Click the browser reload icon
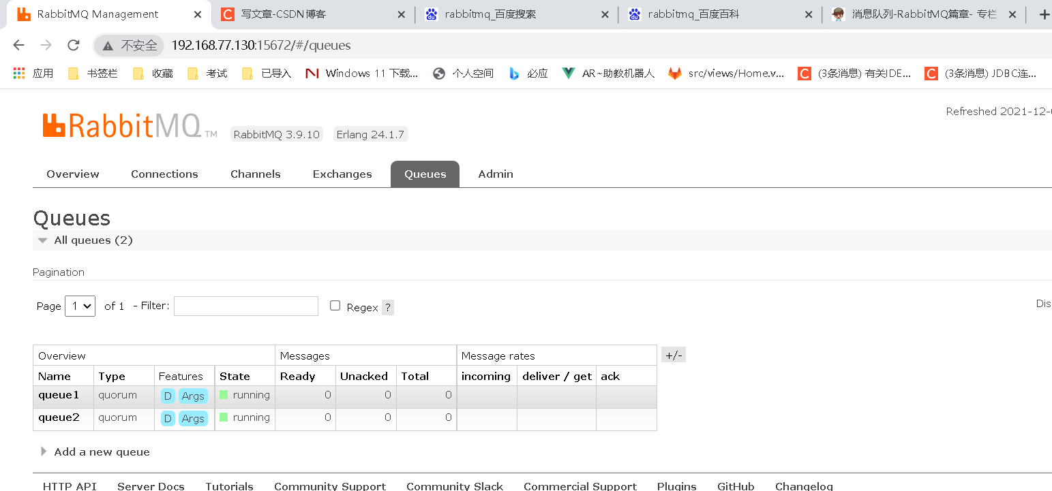 (73, 45)
